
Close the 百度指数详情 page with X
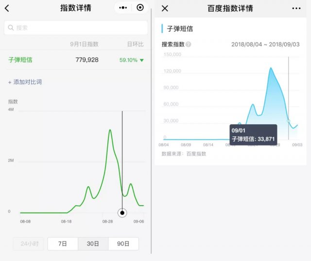[x=165, y=8]
